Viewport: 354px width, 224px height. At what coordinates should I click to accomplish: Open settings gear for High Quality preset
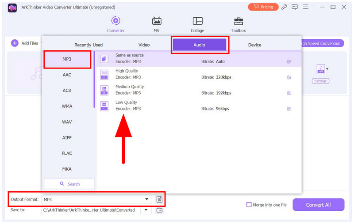point(289,77)
